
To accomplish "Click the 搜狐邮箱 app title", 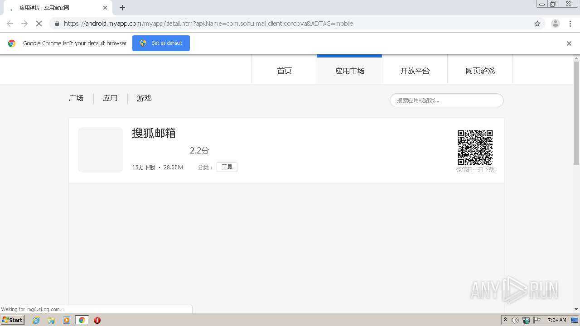I will (x=154, y=133).
